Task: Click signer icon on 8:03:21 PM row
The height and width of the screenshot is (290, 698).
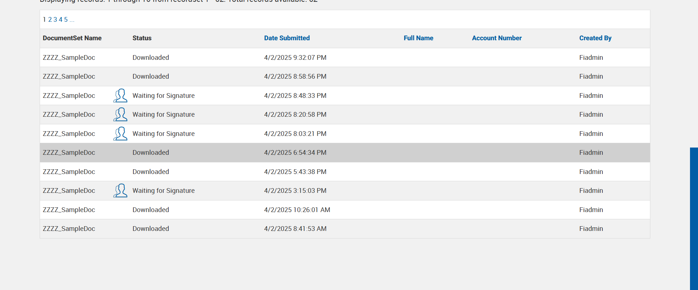Action: (120, 134)
